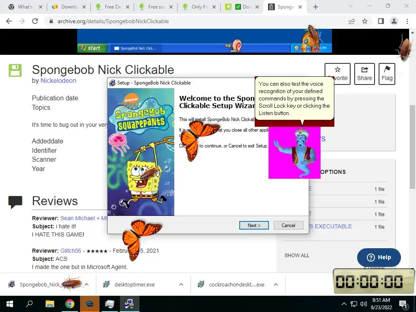Image resolution: width=416 pixels, height=312 pixels.
Task: Click Next in the Setup wizard
Action: coord(254,225)
